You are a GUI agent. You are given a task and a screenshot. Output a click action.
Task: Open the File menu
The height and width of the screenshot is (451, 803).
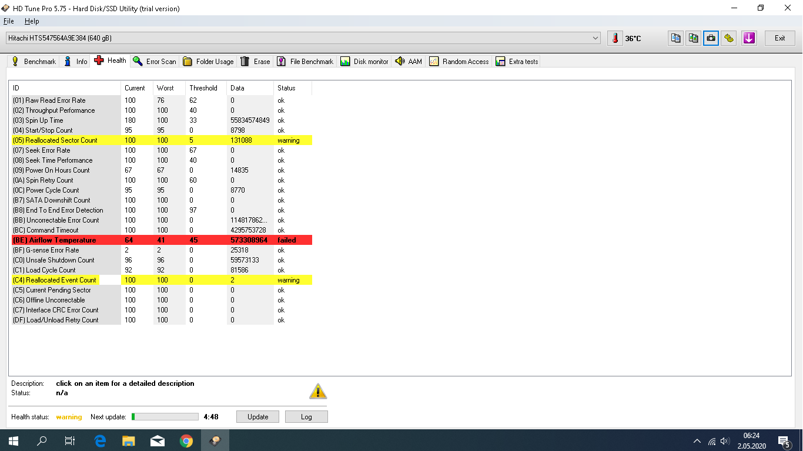(8, 21)
